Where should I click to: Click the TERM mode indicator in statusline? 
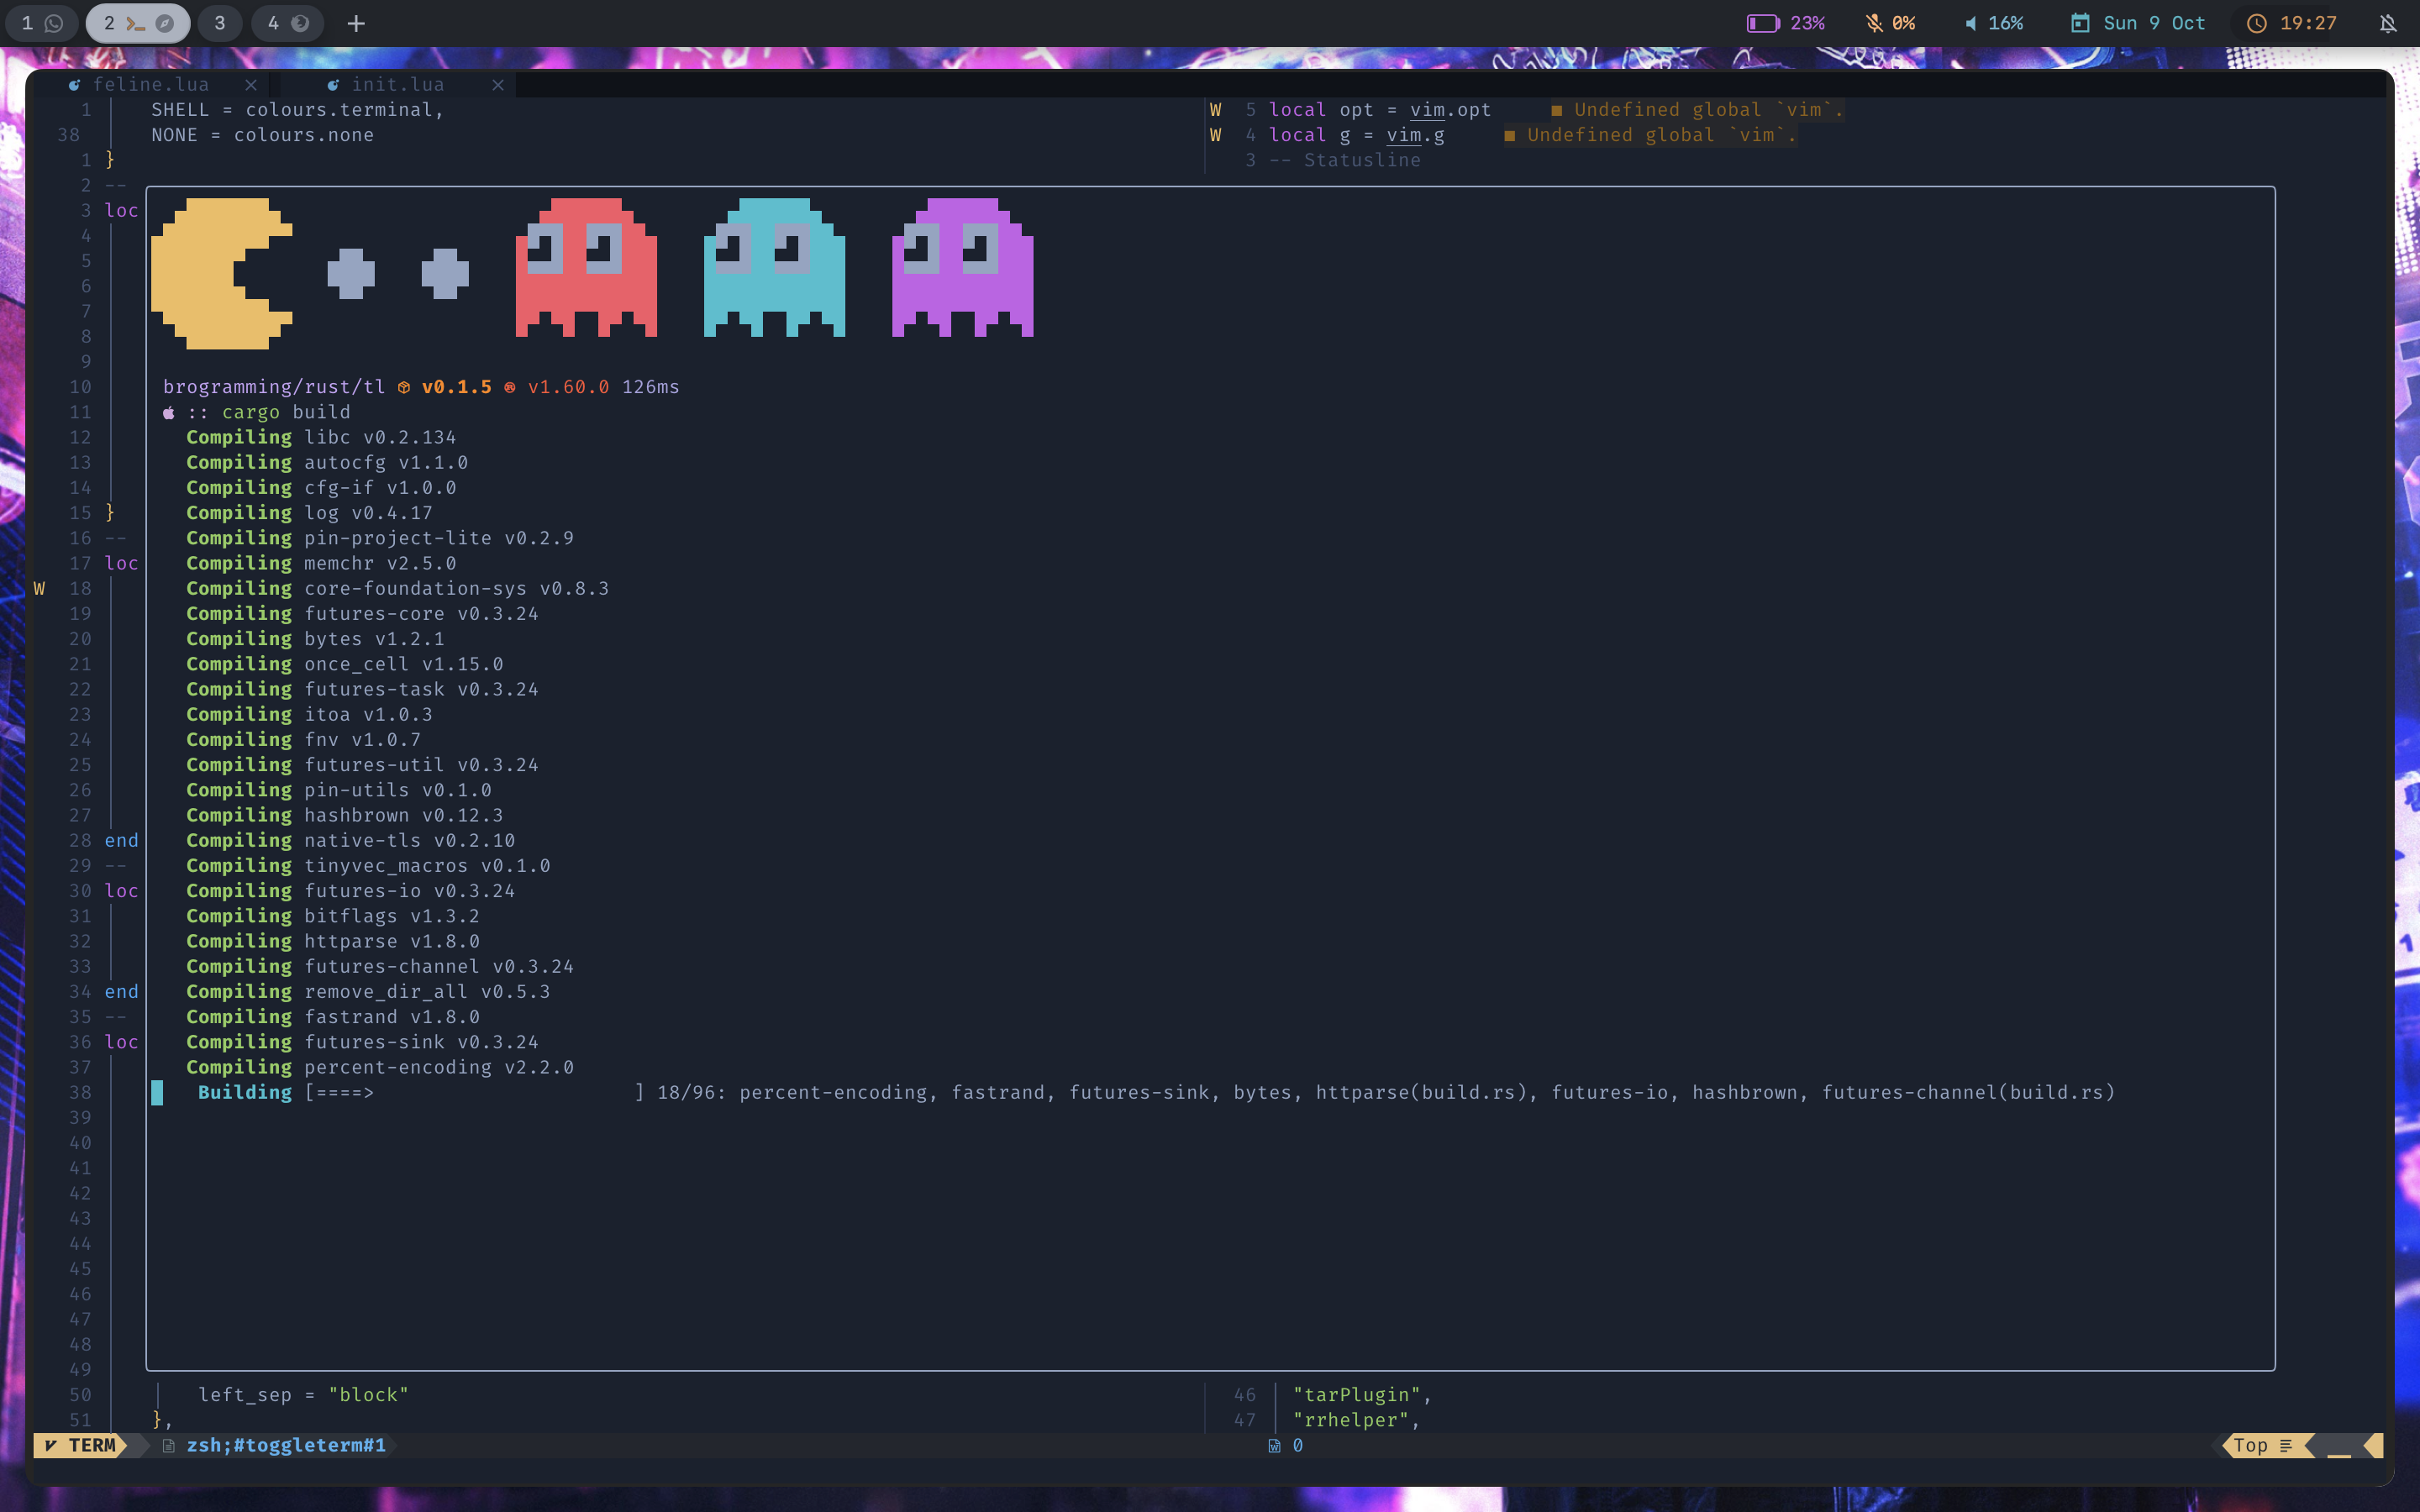[82, 1445]
